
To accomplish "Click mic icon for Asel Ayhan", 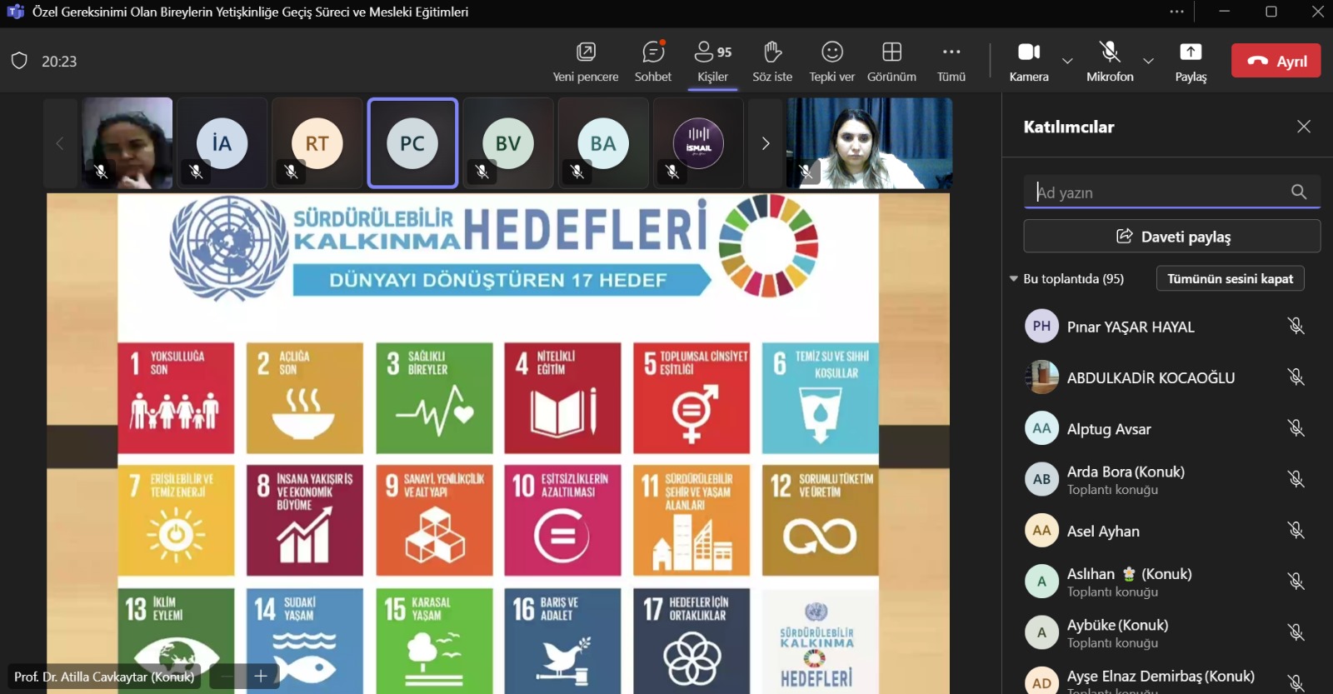I will point(1296,530).
